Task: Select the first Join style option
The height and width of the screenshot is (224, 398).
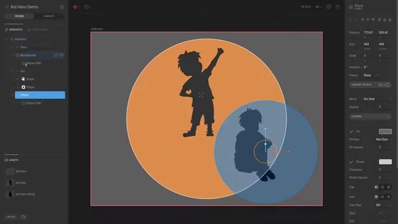Action: coord(376,197)
